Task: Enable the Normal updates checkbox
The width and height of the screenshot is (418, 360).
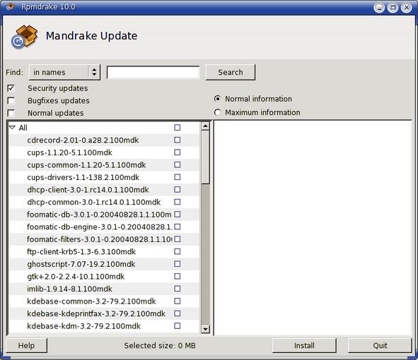Action: (11, 113)
